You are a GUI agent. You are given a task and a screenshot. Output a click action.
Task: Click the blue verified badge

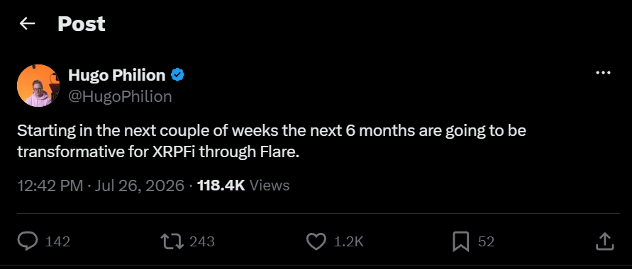point(178,75)
